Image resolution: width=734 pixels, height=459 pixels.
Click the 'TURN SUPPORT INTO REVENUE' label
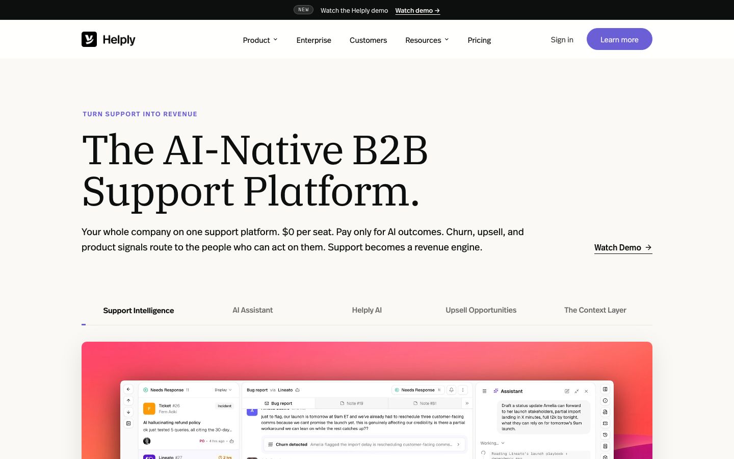pyautogui.click(x=140, y=114)
